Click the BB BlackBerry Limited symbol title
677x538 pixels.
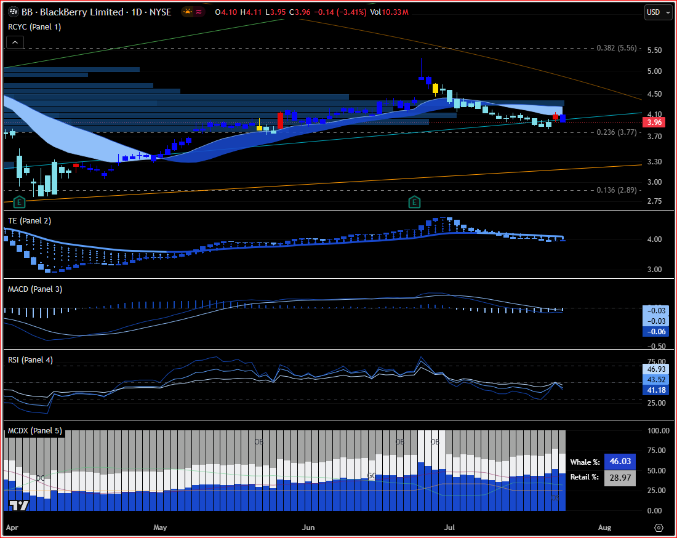point(96,12)
